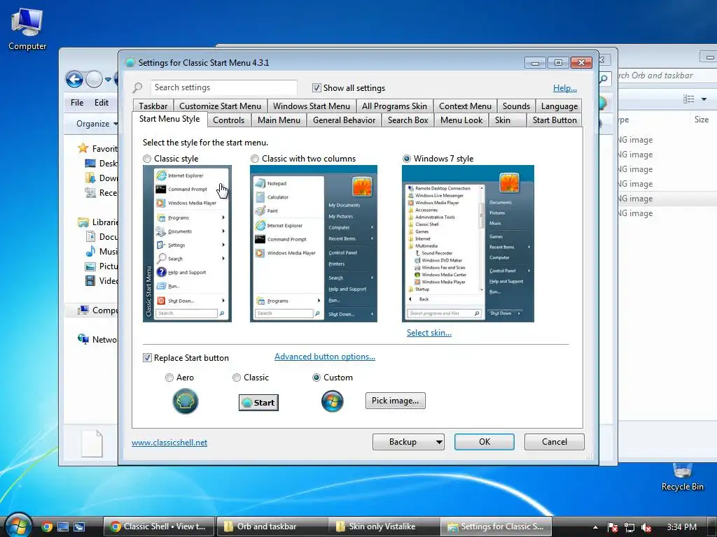
Task: Click the Pick image... button
Action: point(395,401)
